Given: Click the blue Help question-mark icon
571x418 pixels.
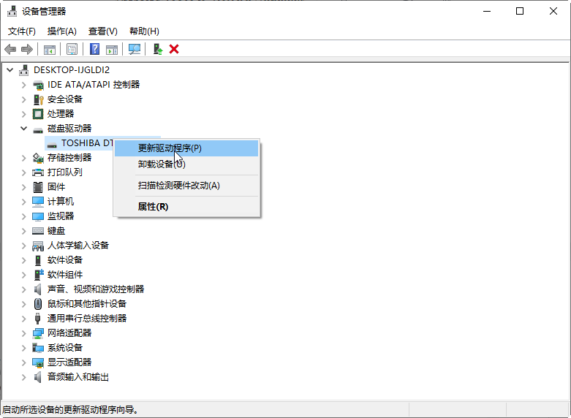Looking at the screenshot, I should click(95, 49).
